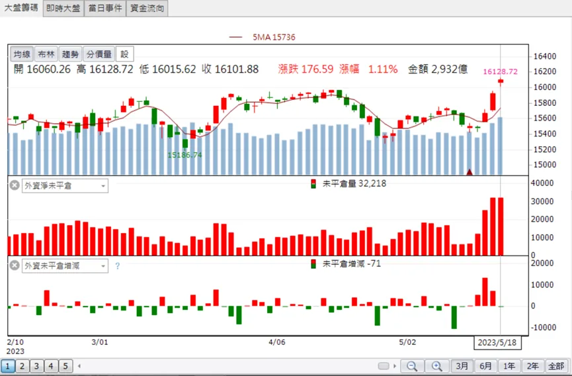Click the right scroll arrow beside the scroll thumb
Viewport: 572px width, 376px height.
coord(394,366)
